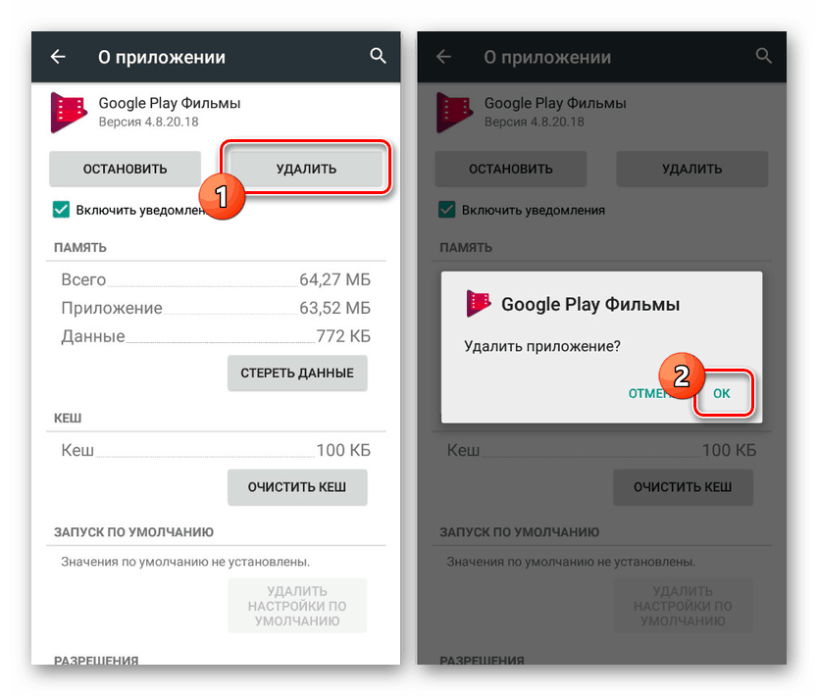
Task: Tap the disabled УДАЛИТЬ НАСТРОЙКИ ПО УМОЛЧАНИЮ button
Action: [297, 606]
